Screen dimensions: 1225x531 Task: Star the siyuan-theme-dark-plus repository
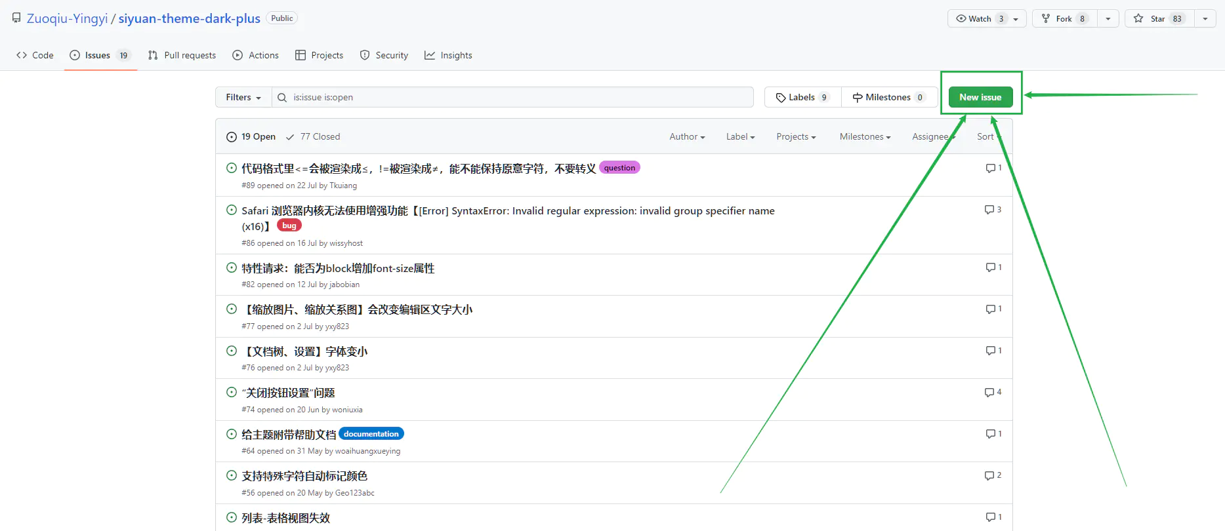point(1159,18)
